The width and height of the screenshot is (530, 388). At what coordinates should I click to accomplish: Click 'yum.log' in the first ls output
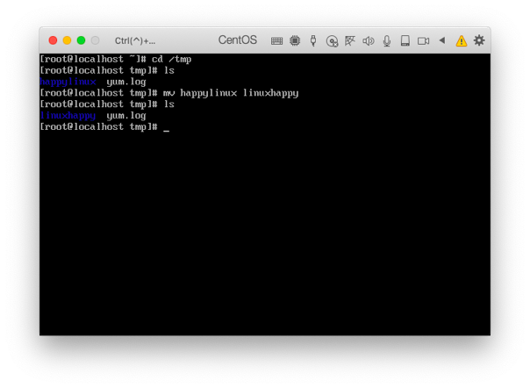tap(126, 82)
